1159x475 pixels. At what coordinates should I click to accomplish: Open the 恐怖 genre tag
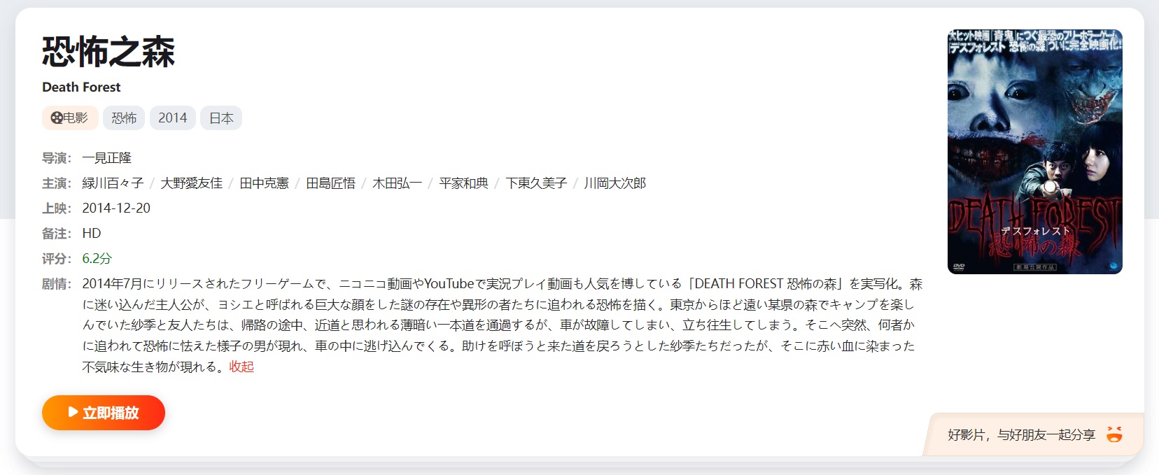124,118
